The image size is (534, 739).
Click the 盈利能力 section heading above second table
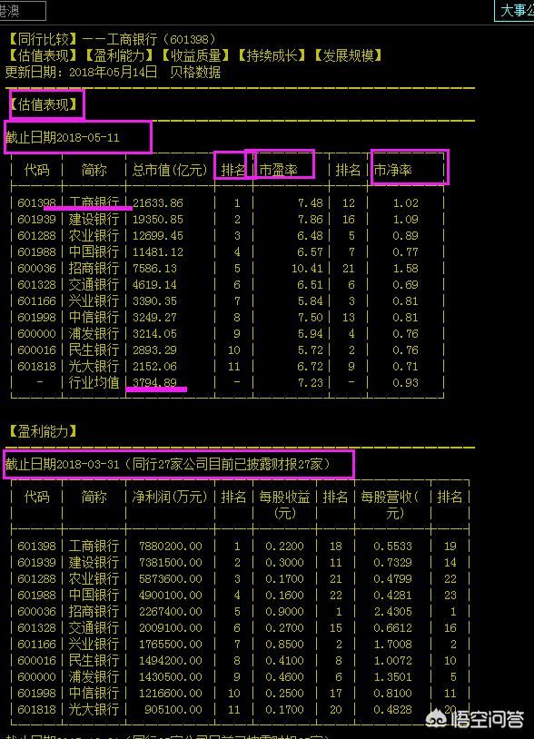tap(44, 431)
